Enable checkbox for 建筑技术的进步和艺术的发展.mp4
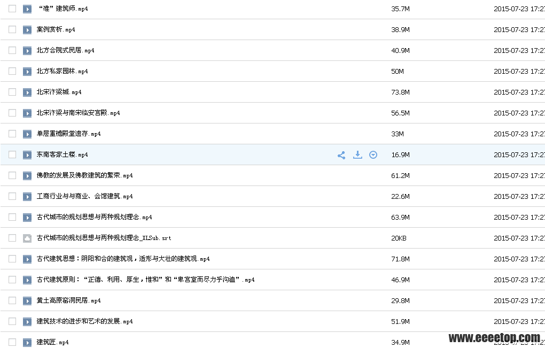The height and width of the screenshot is (348, 545). (x=12, y=321)
